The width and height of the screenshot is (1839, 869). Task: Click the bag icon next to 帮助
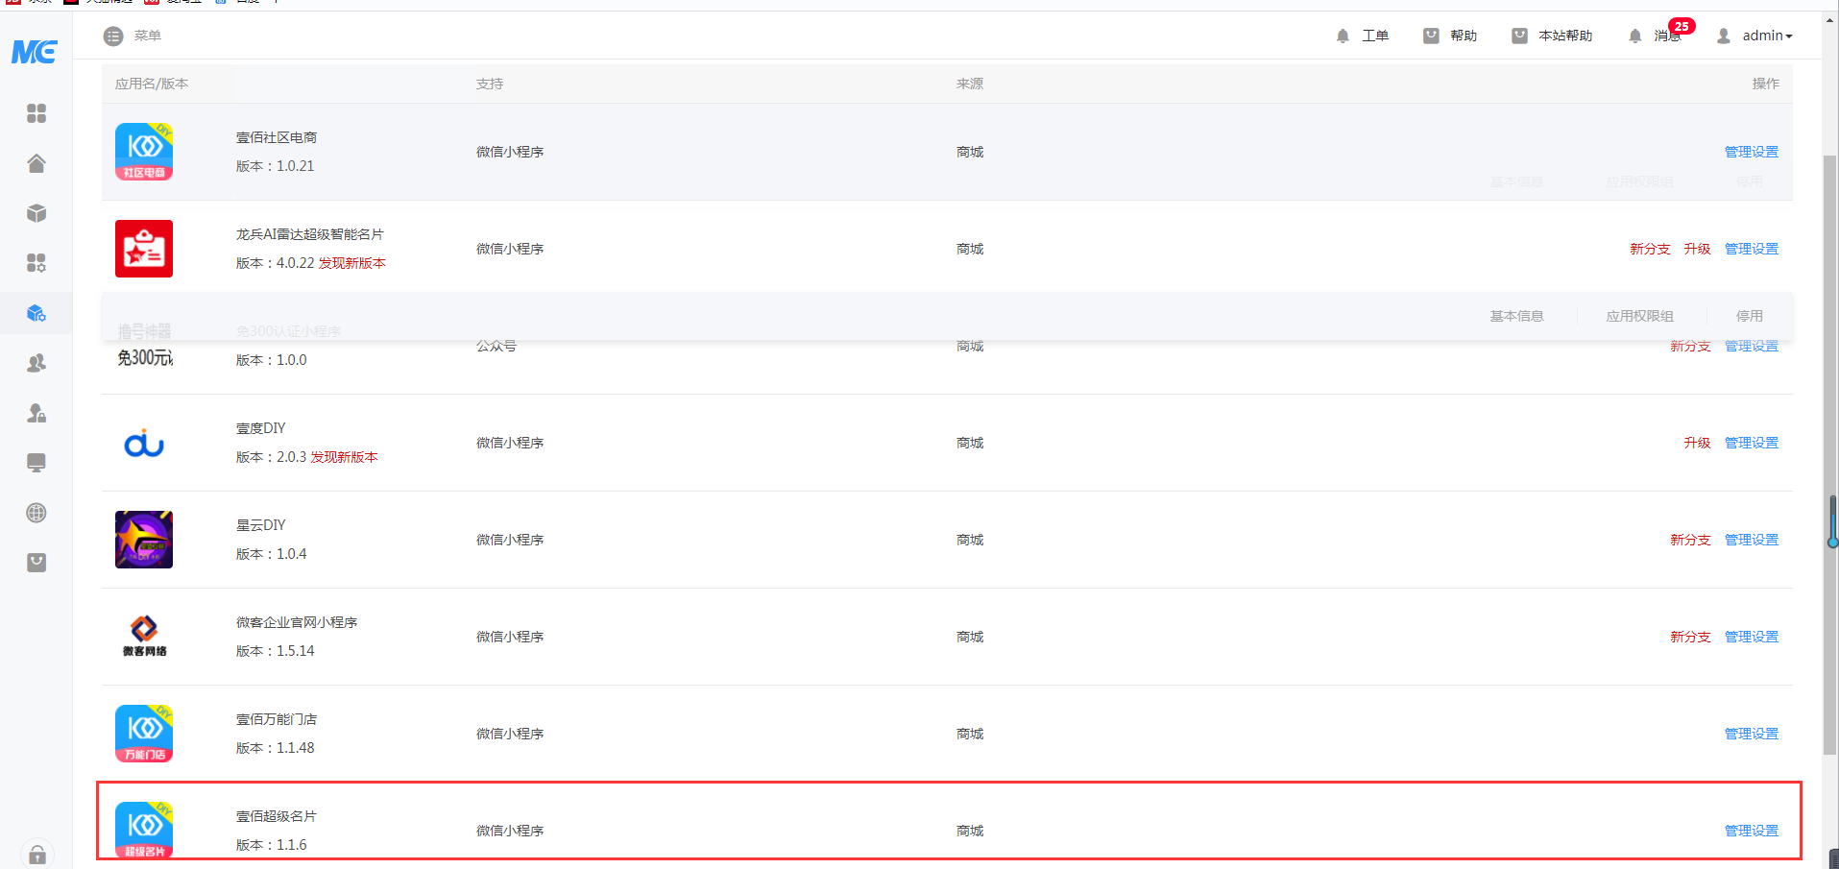point(1431,36)
